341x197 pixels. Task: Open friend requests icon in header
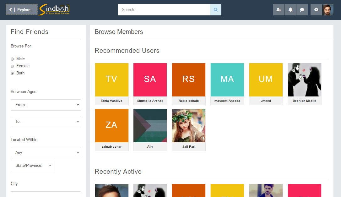pos(279,9)
